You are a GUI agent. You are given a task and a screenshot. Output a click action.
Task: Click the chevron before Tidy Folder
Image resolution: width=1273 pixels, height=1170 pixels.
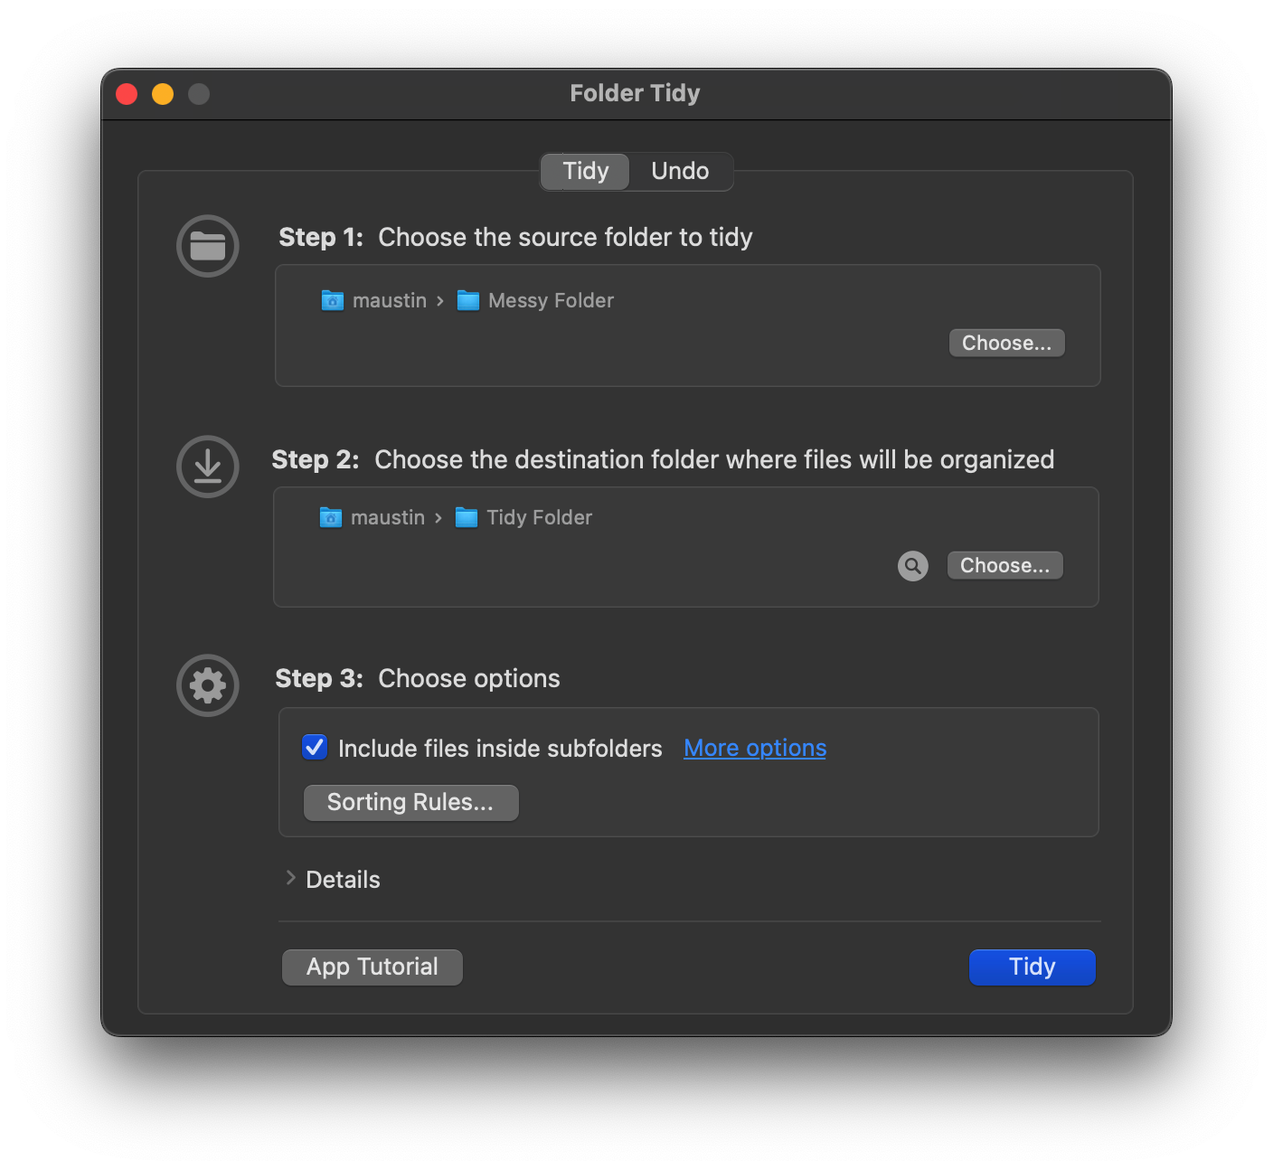[438, 517]
